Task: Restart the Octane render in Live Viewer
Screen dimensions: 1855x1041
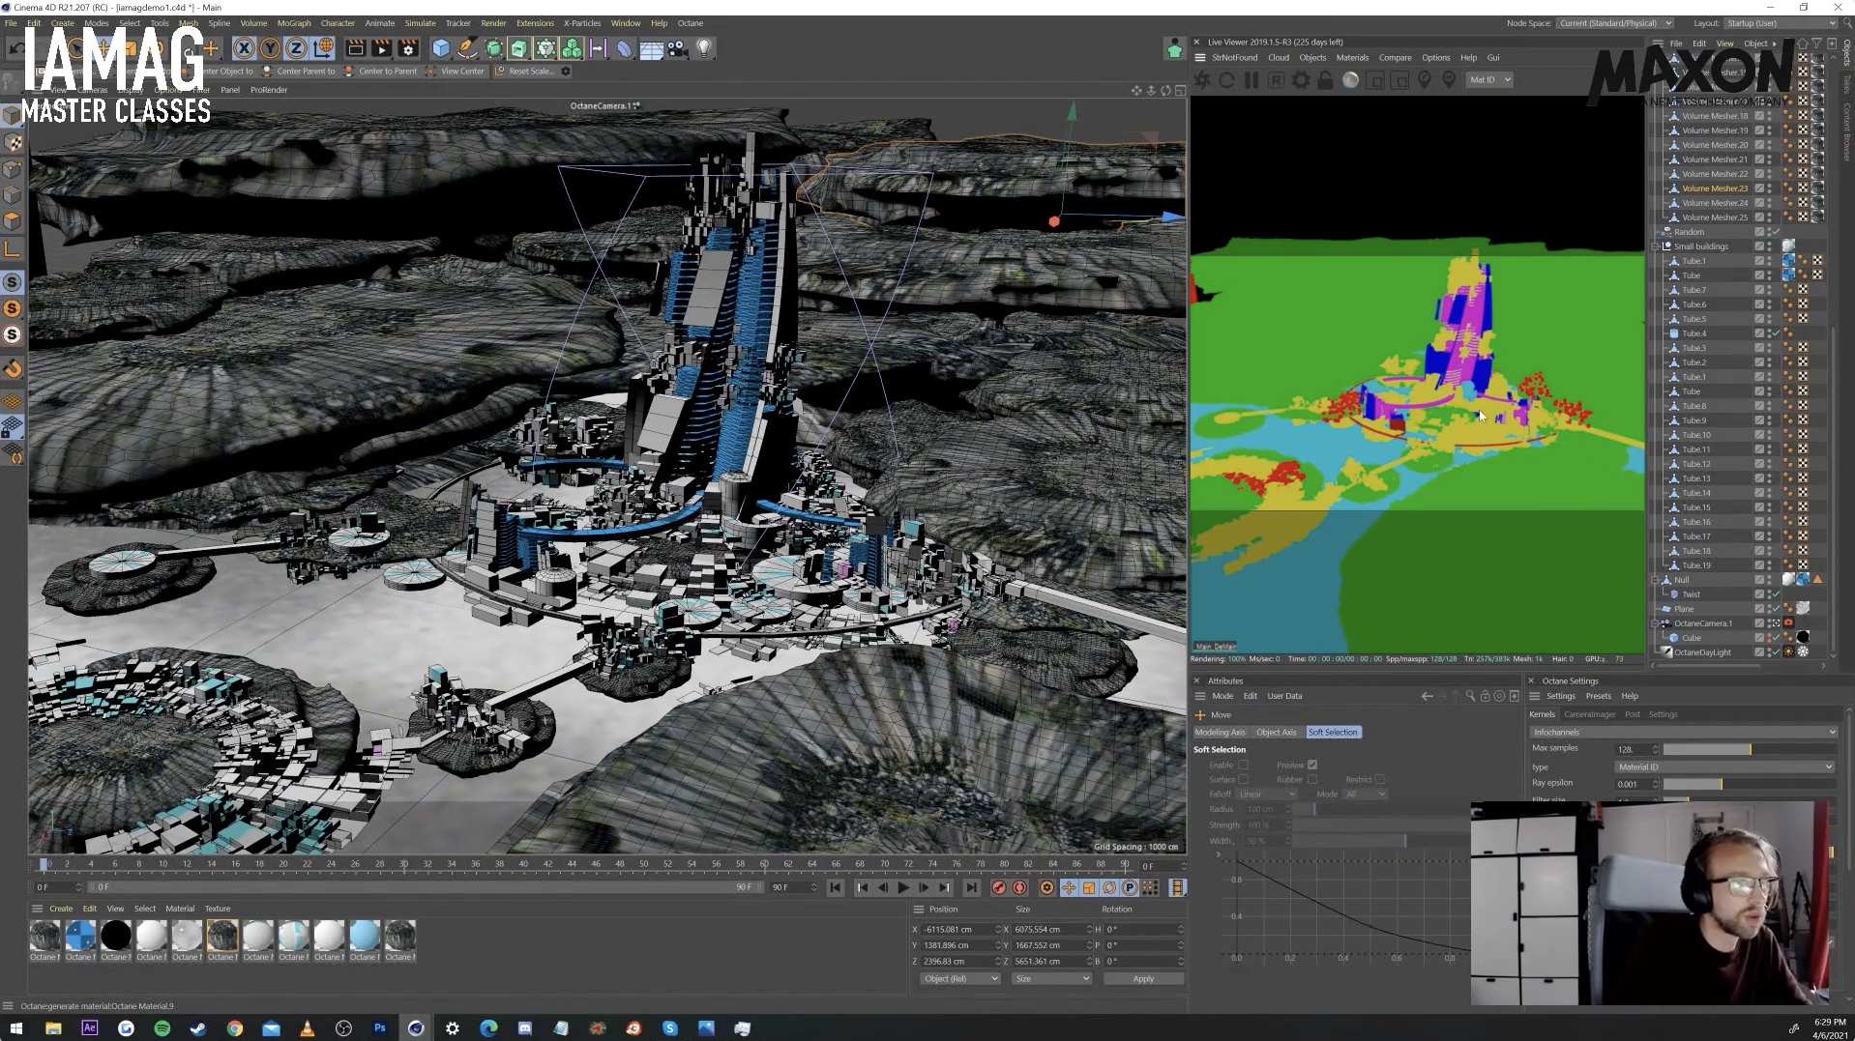Action: tap(1227, 79)
